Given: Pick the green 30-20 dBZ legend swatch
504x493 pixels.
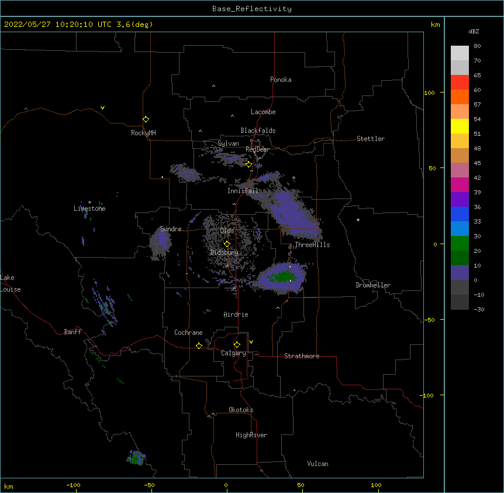Looking at the screenshot, I should (x=460, y=244).
